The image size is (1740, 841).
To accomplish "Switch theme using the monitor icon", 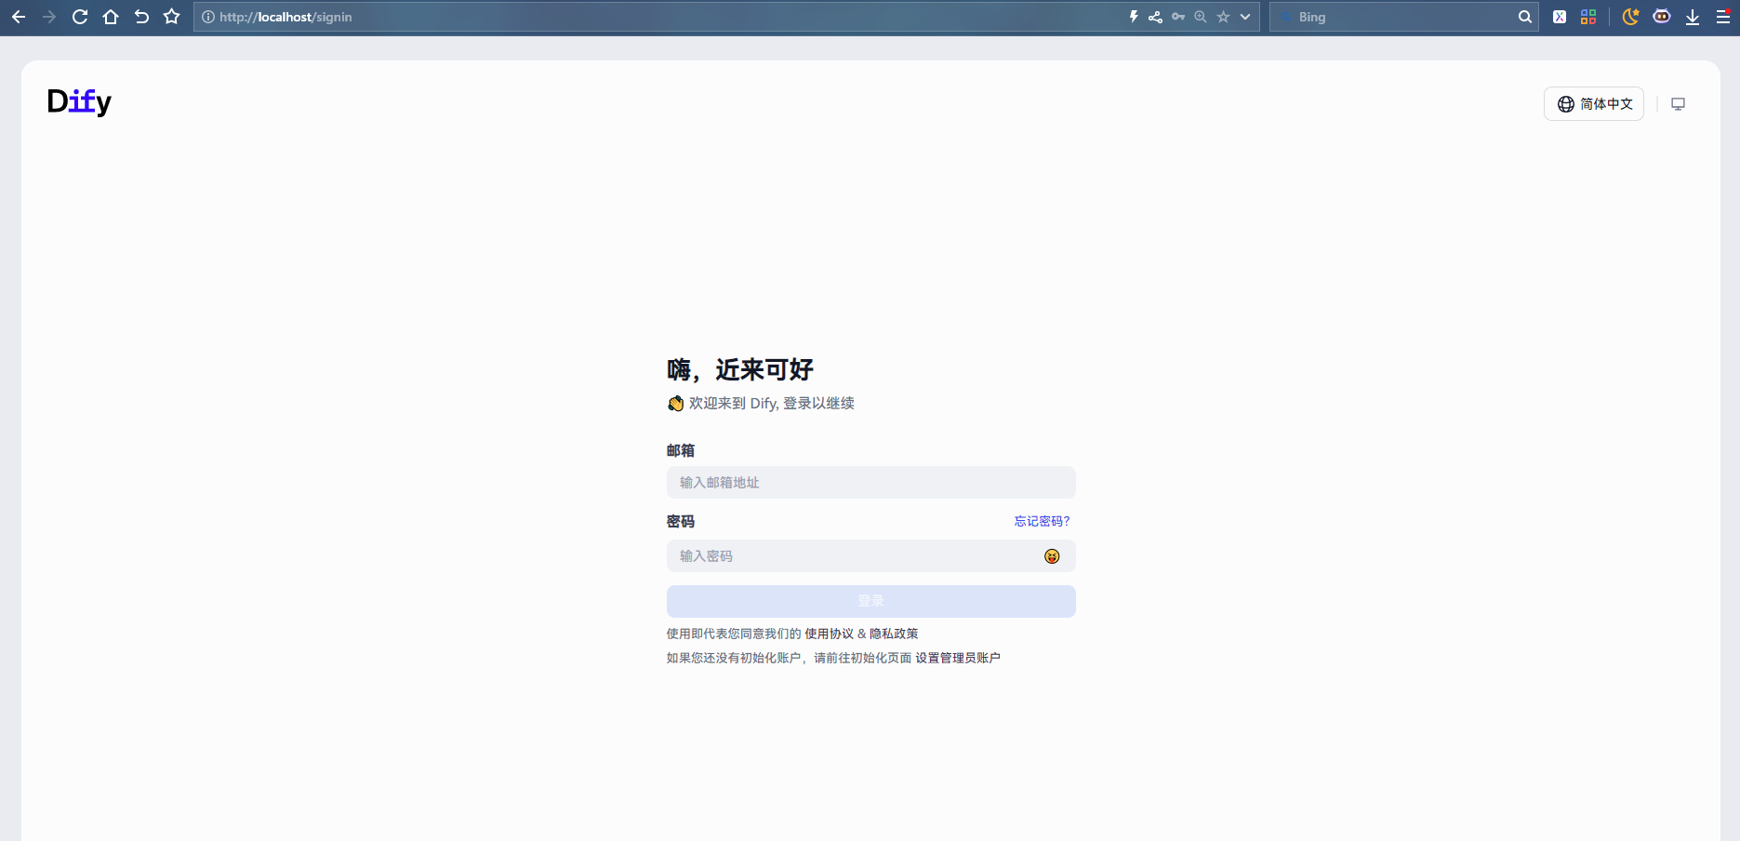I will (x=1679, y=104).
